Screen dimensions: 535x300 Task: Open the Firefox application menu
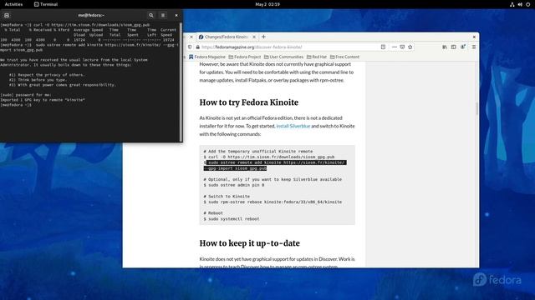(474, 47)
